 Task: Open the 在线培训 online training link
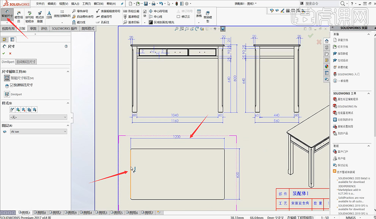(x=343, y=60)
